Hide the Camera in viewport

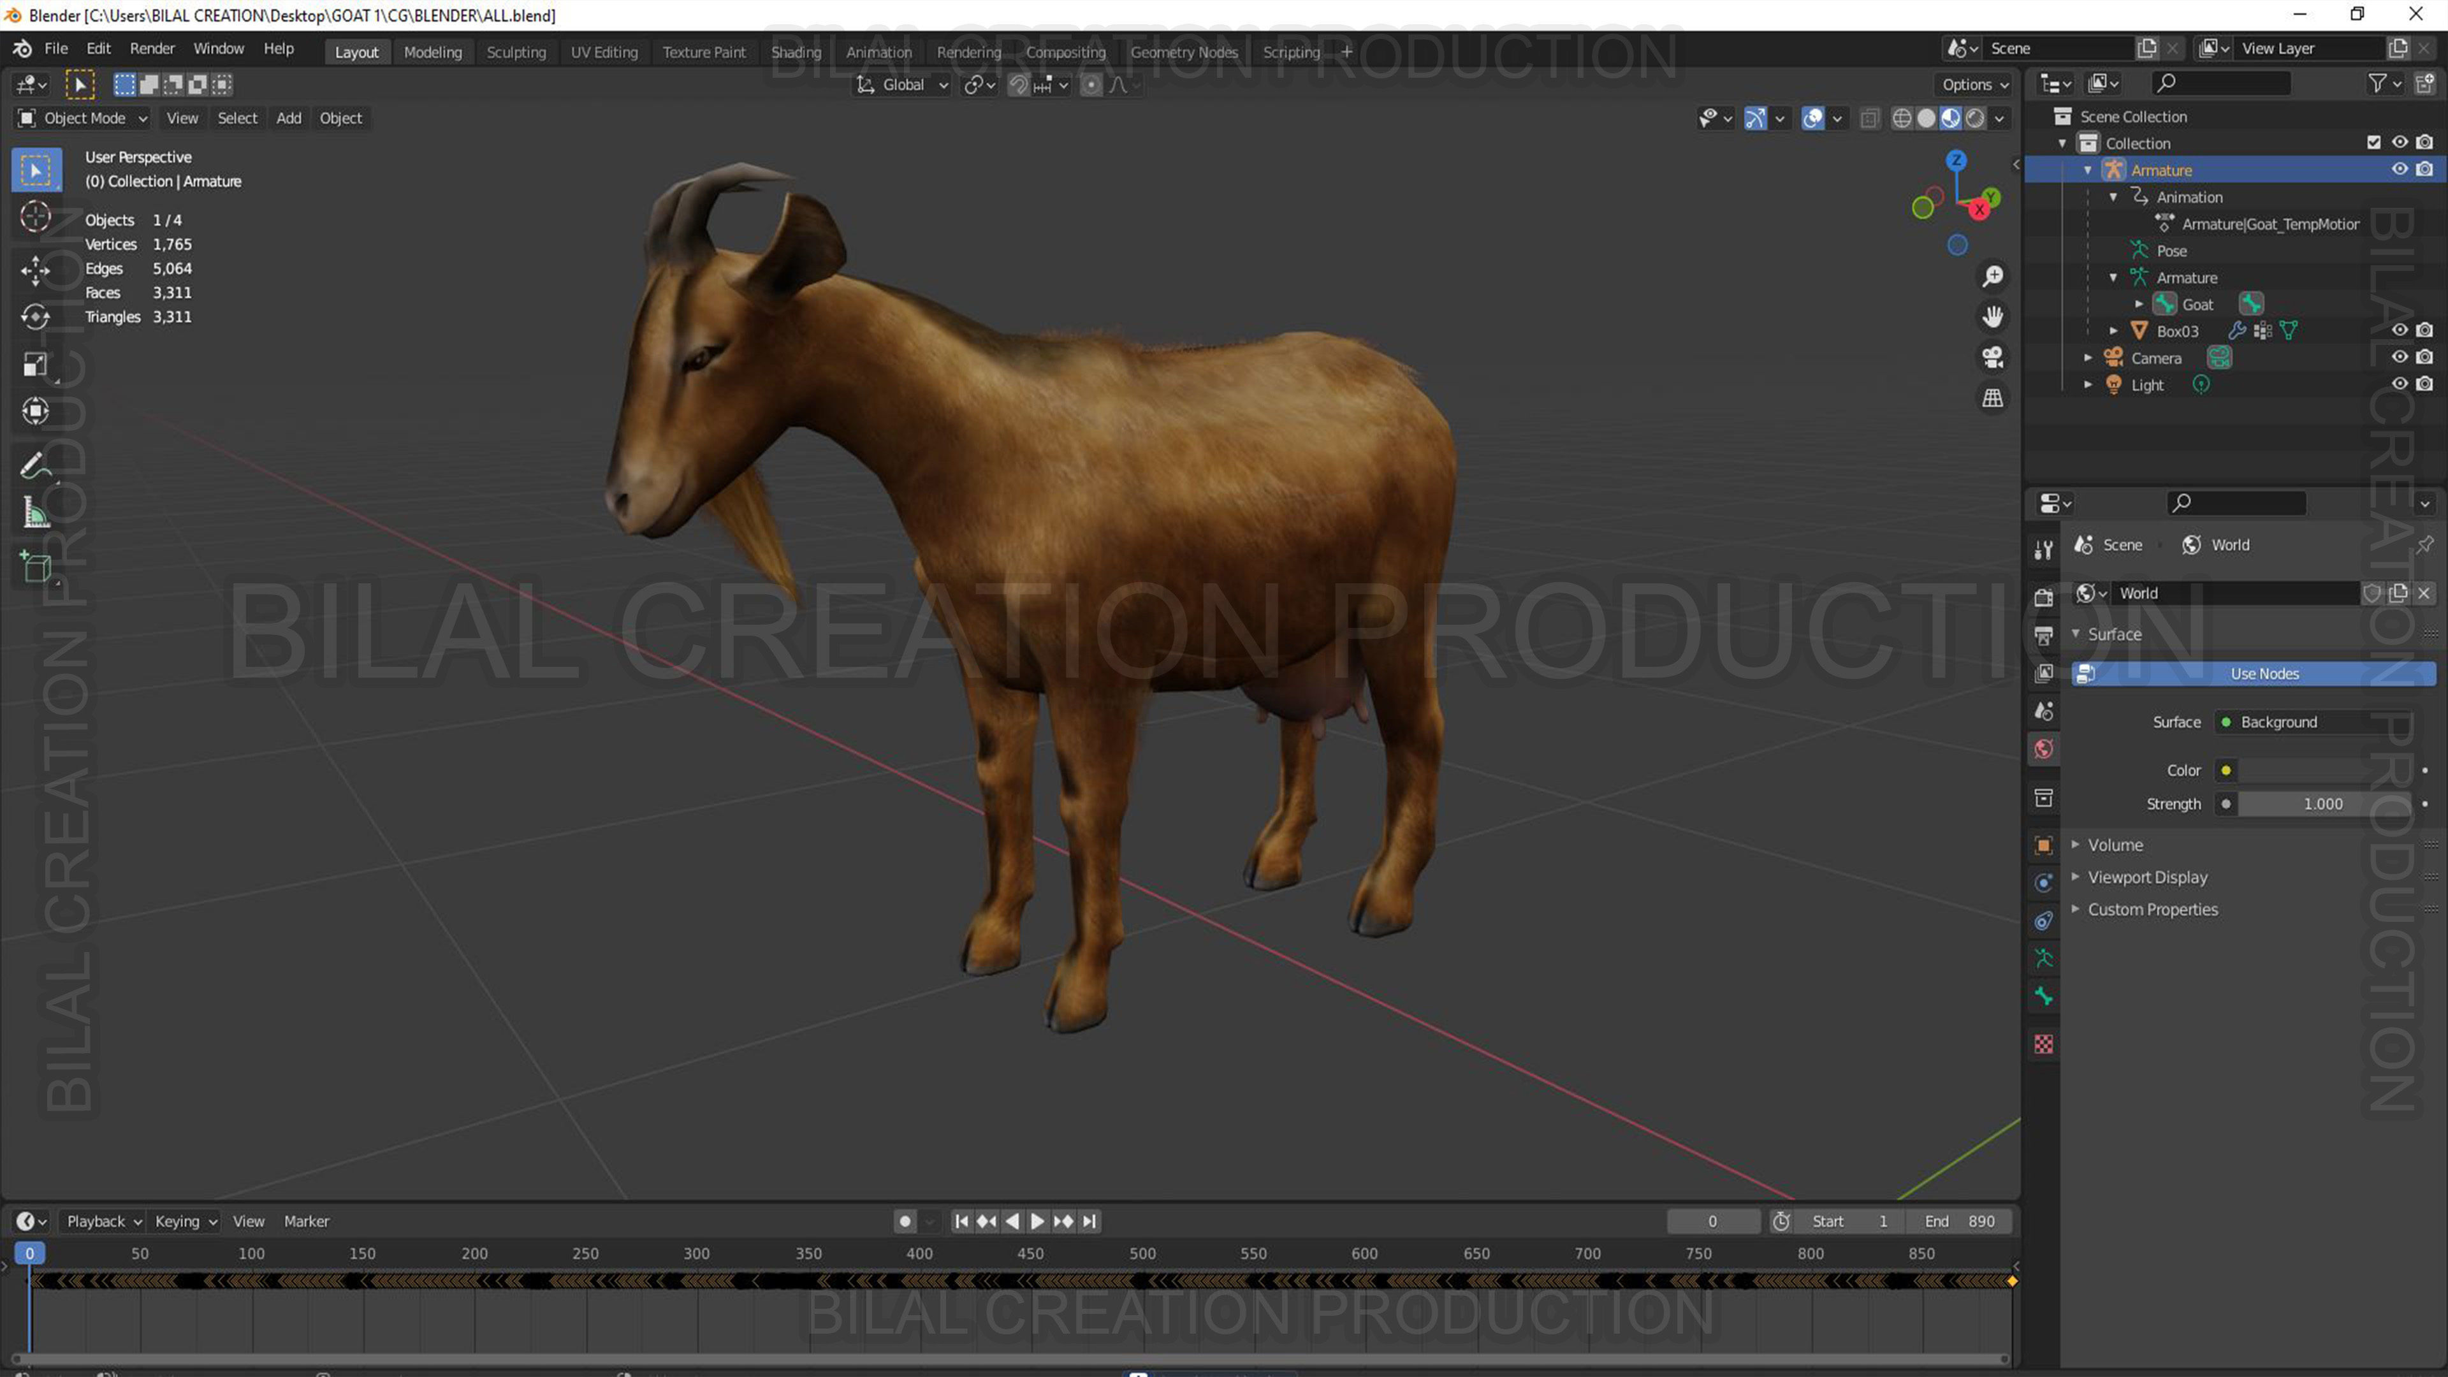pos(2398,357)
